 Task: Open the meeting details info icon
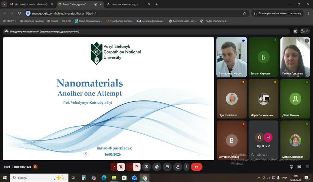[291, 167]
